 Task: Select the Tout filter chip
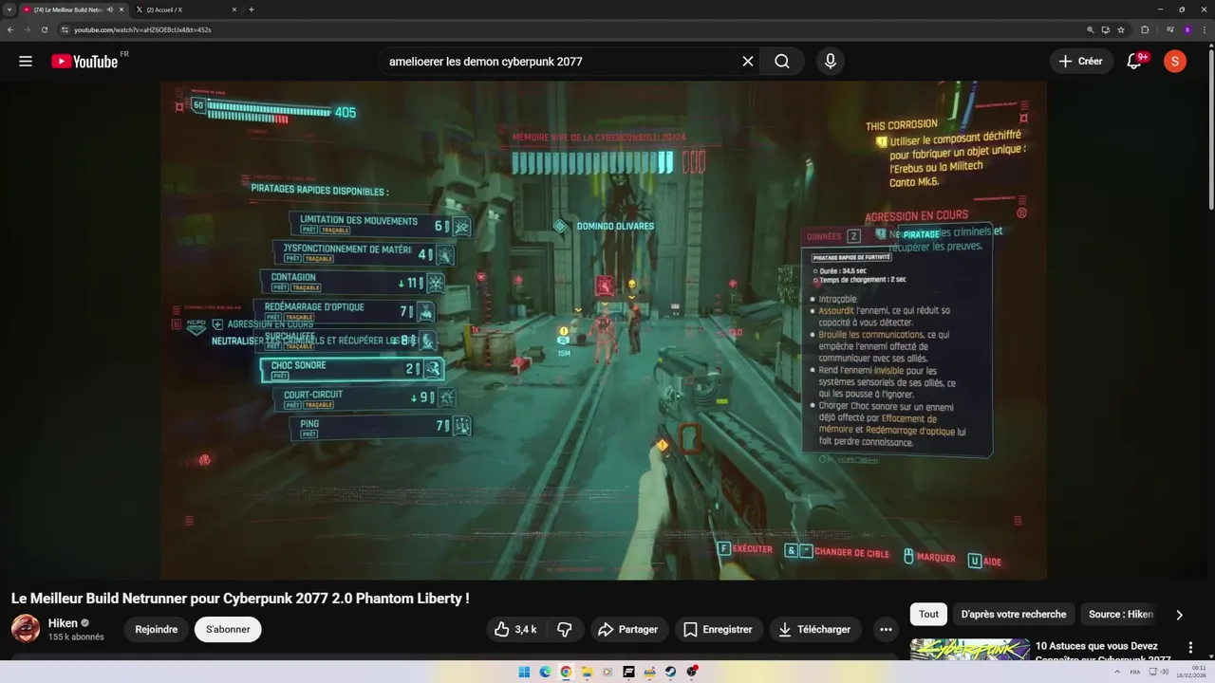pyautogui.click(x=928, y=614)
